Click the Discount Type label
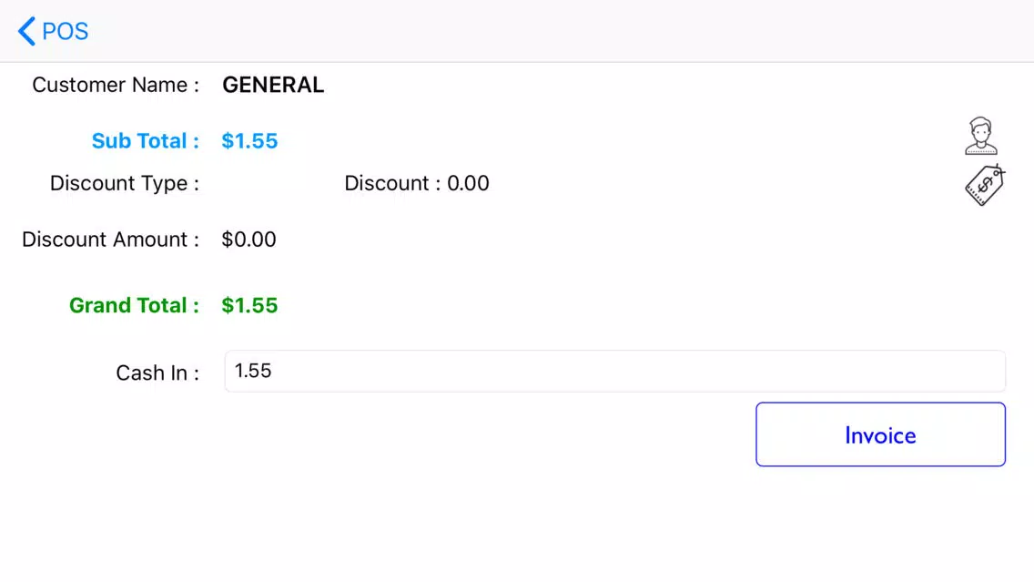Image resolution: width=1034 pixels, height=582 pixels. [124, 183]
